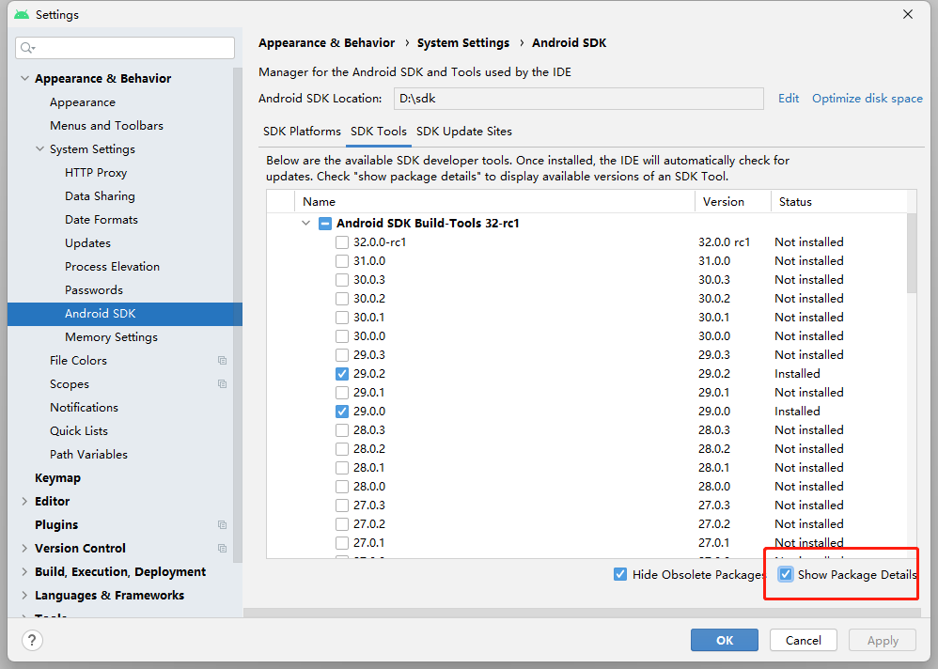Image resolution: width=938 pixels, height=669 pixels.
Task: Open Menus and Toolbars settings
Action: coord(106,126)
